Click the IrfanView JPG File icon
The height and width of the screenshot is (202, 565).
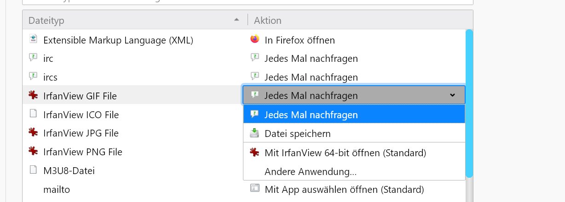pos(33,133)
